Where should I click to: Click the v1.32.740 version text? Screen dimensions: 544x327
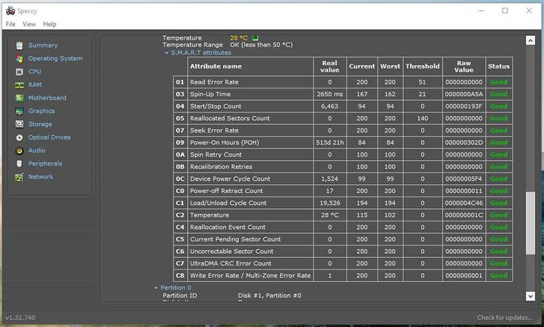tap(20, 317)
